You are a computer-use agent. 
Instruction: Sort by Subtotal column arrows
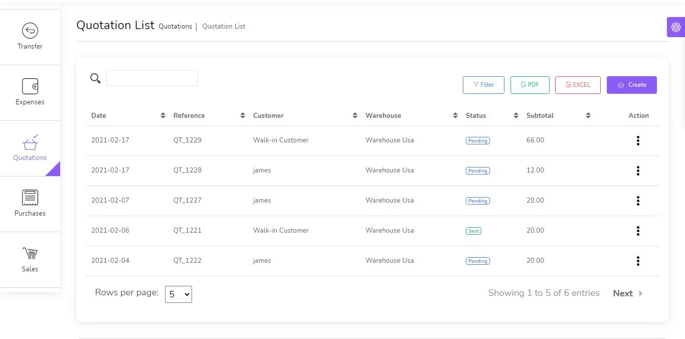click(588, 116)
